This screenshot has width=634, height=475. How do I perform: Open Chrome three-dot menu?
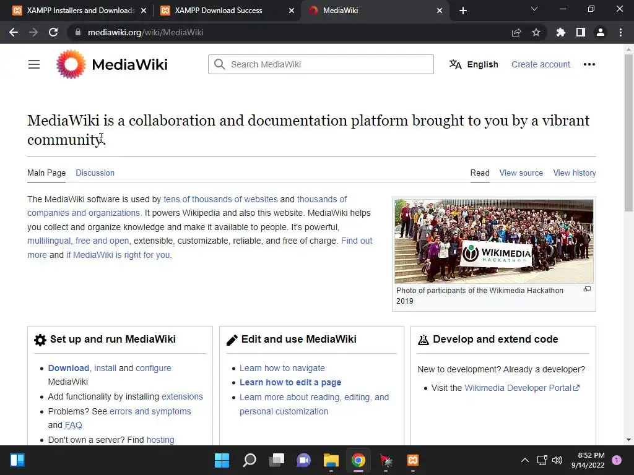[x=620, y=32]
